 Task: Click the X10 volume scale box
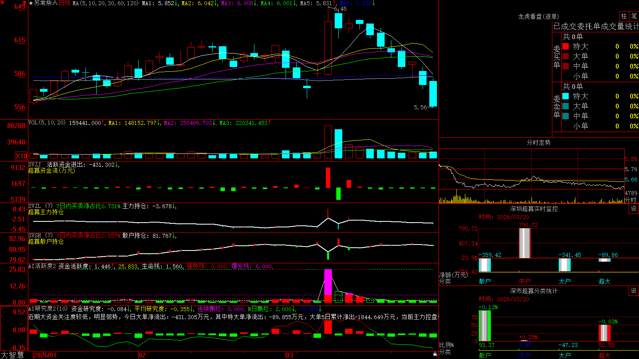[21, 156]
